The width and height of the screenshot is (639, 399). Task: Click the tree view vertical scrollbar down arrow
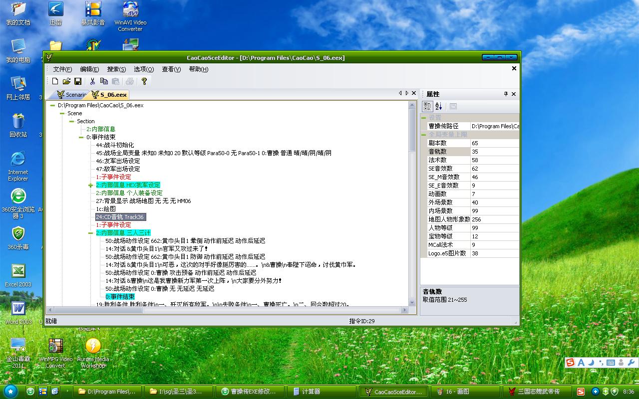coord(412,302)
